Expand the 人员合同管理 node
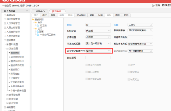The width and height of the screenshot is (171, 111). tap(5, 32)
